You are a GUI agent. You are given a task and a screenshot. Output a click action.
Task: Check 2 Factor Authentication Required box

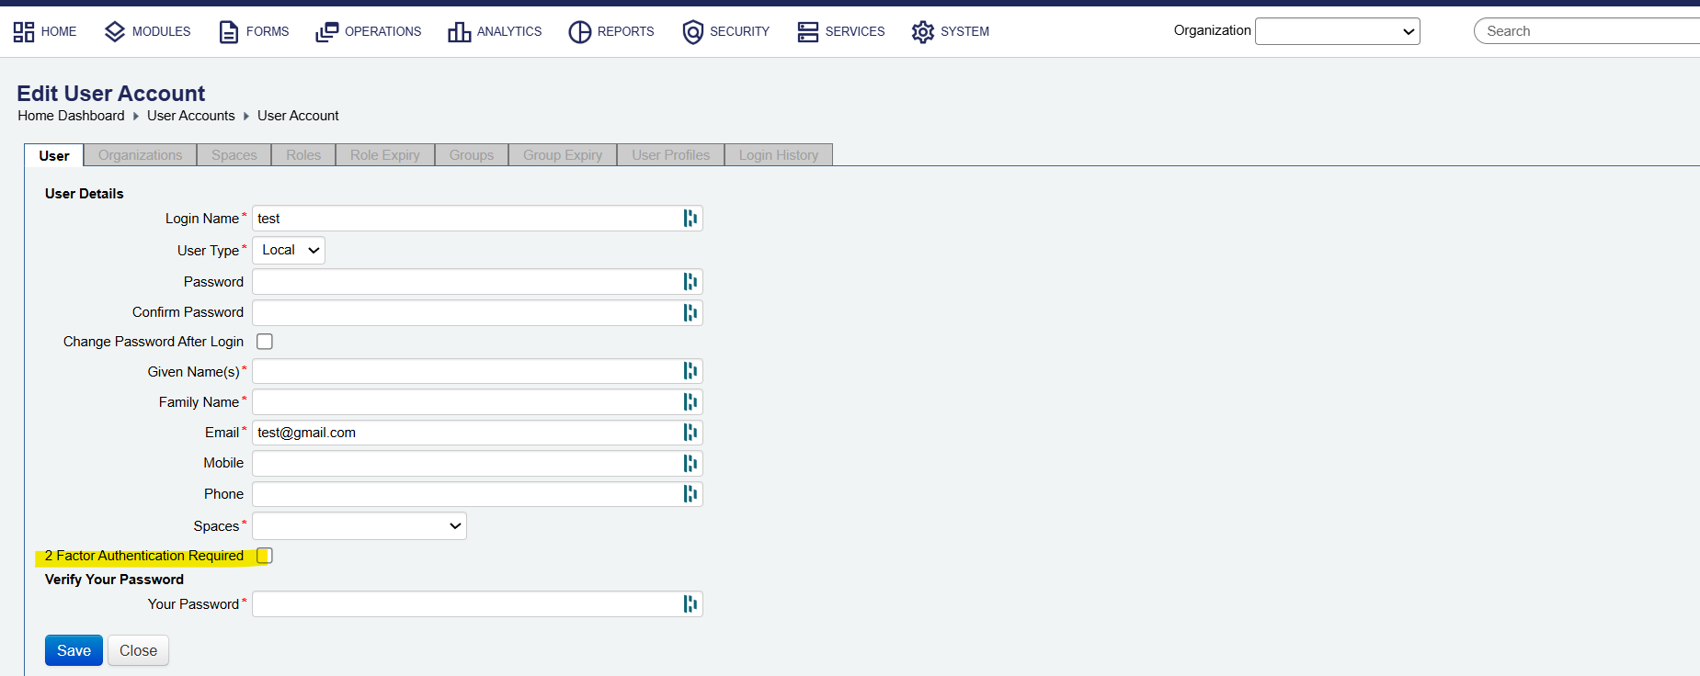[265, 556]
